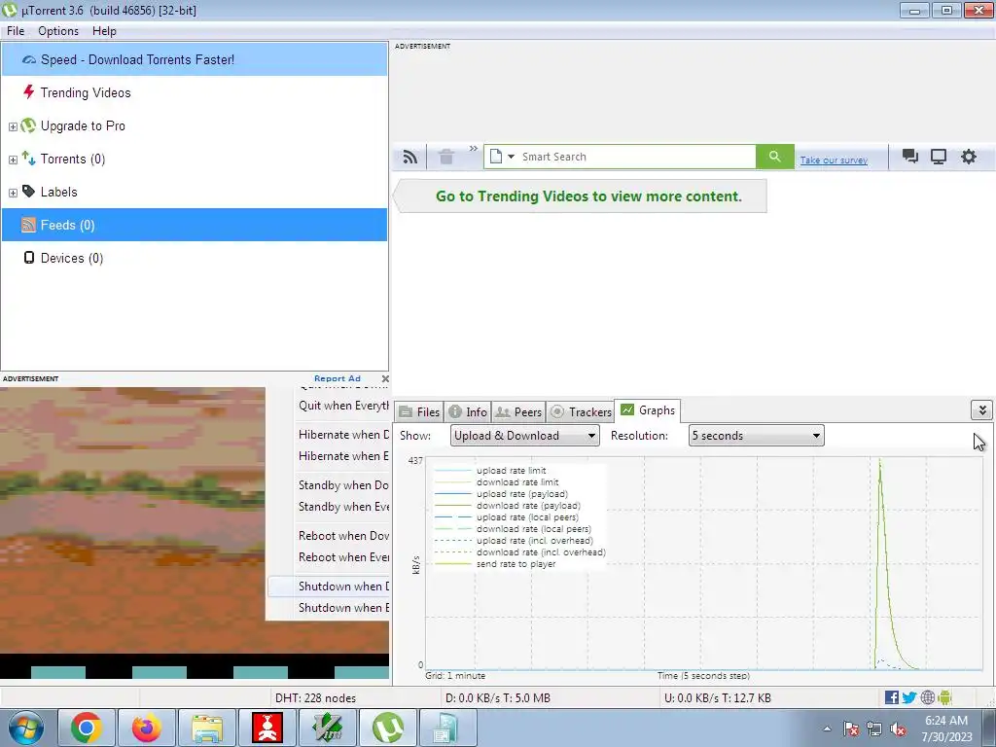This screenshot has height=747, width=996.
Task: Click the toolbar overflow double-chevron
Action: [x=474, y=149]
